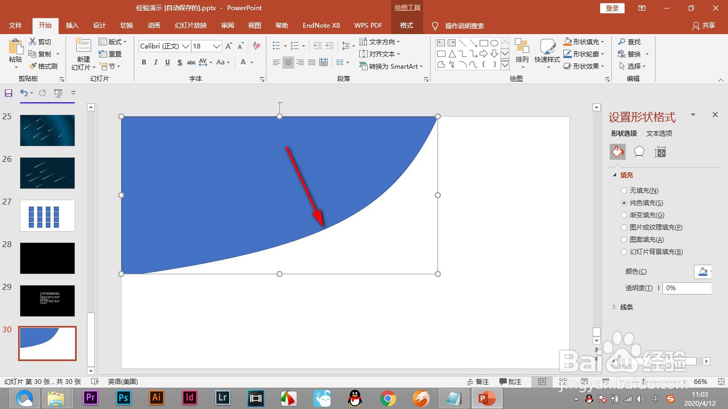Screen dimensions: 728x409
Task: Open the Insert tab
Action: point(72,26)
